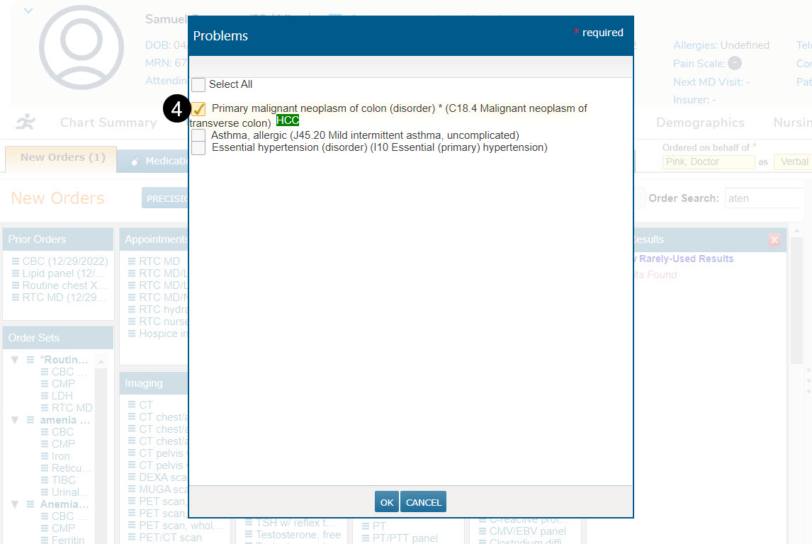Click the pill icon on Medications tab
The width and height of the screenshot is (812, 544).
[x=135, y=161]
